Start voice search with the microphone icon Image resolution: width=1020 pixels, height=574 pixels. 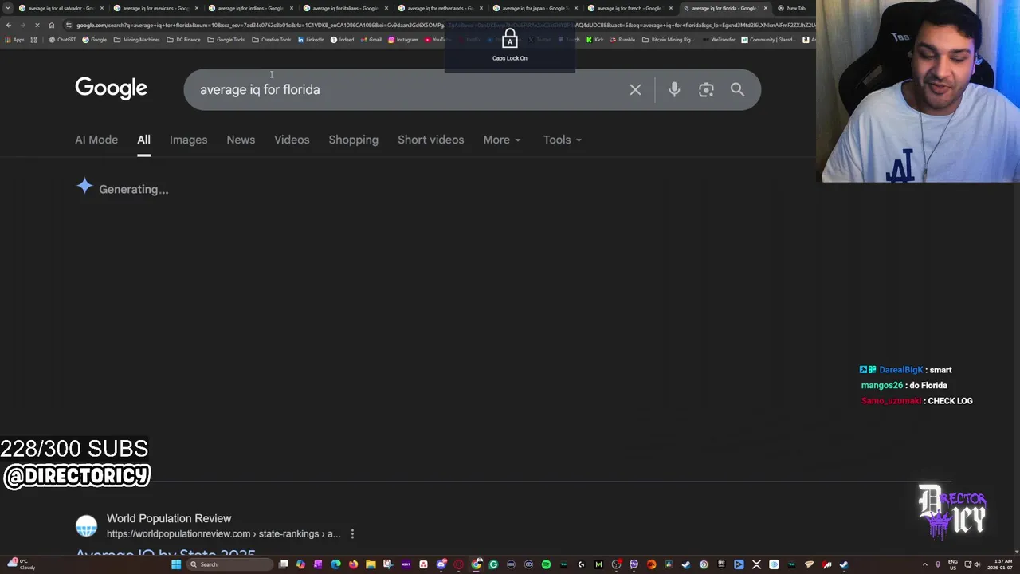(674, 90)
